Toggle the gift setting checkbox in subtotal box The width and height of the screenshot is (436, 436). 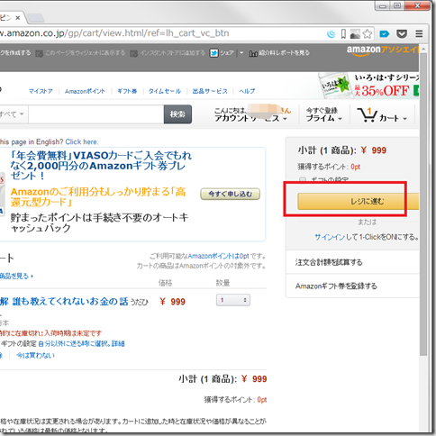tap(303, 179)
